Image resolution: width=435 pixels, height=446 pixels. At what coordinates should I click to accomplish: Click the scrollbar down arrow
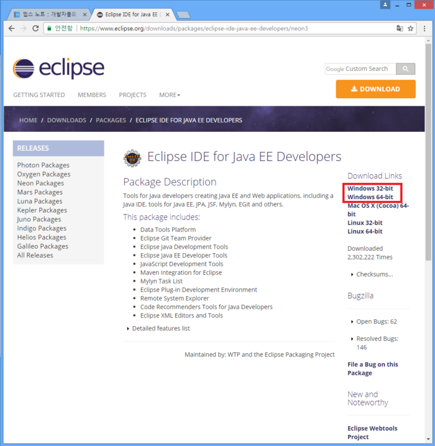428,439
